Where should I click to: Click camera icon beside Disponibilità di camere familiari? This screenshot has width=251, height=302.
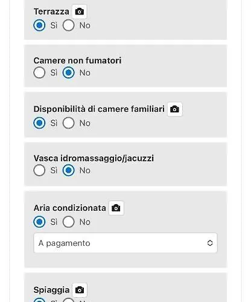pyautogui.click(x=174, y=109)
